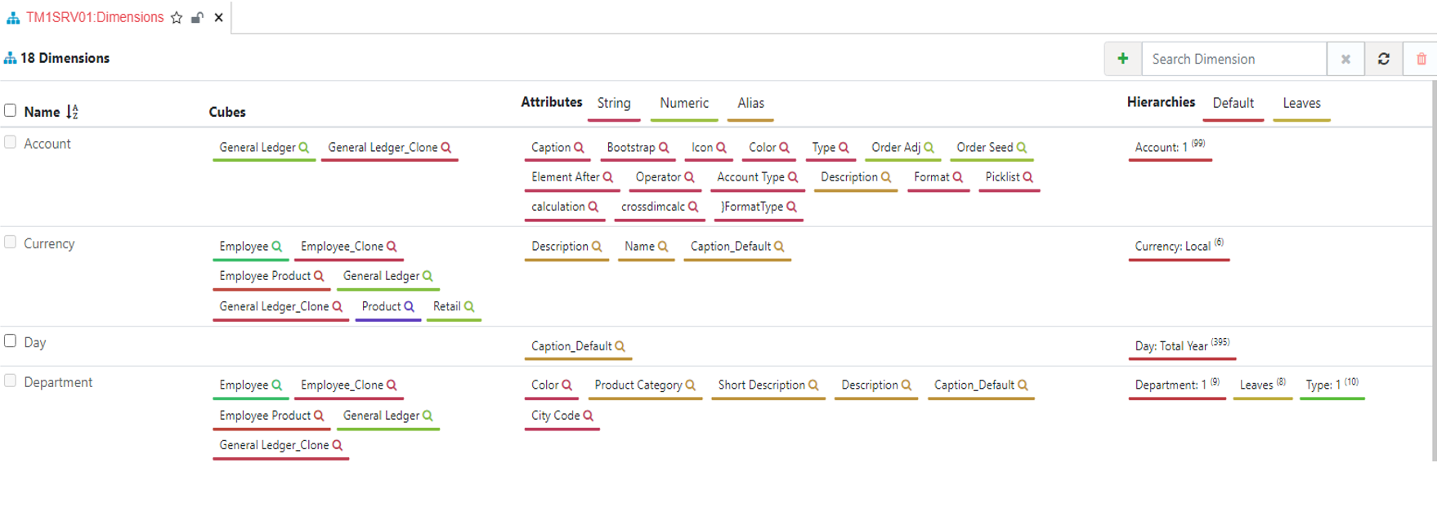Click the refresh dimensions icon
Image resolution: width=1446 pixels, height=512 pixels.
coord(1384,59)
